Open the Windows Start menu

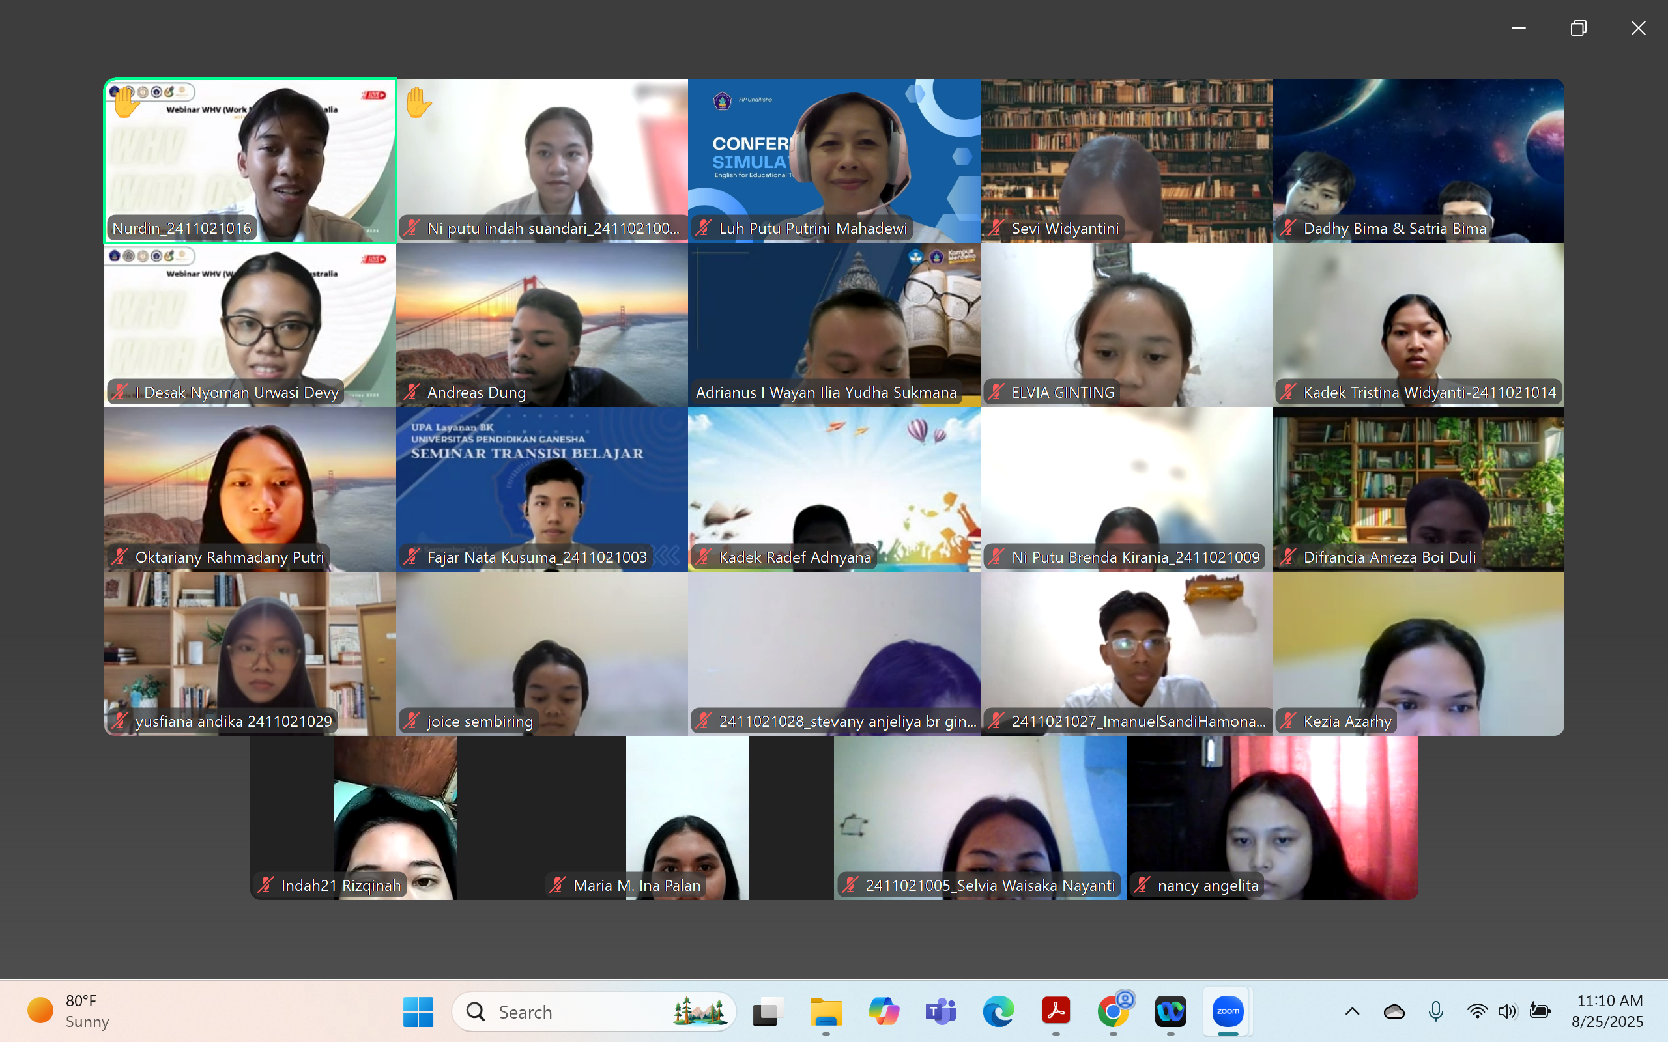click(x=418, y=1011)
